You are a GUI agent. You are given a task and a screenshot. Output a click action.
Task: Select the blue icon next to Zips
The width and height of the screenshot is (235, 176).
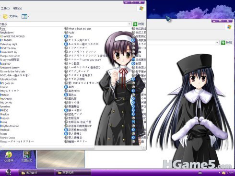point(66,36)
